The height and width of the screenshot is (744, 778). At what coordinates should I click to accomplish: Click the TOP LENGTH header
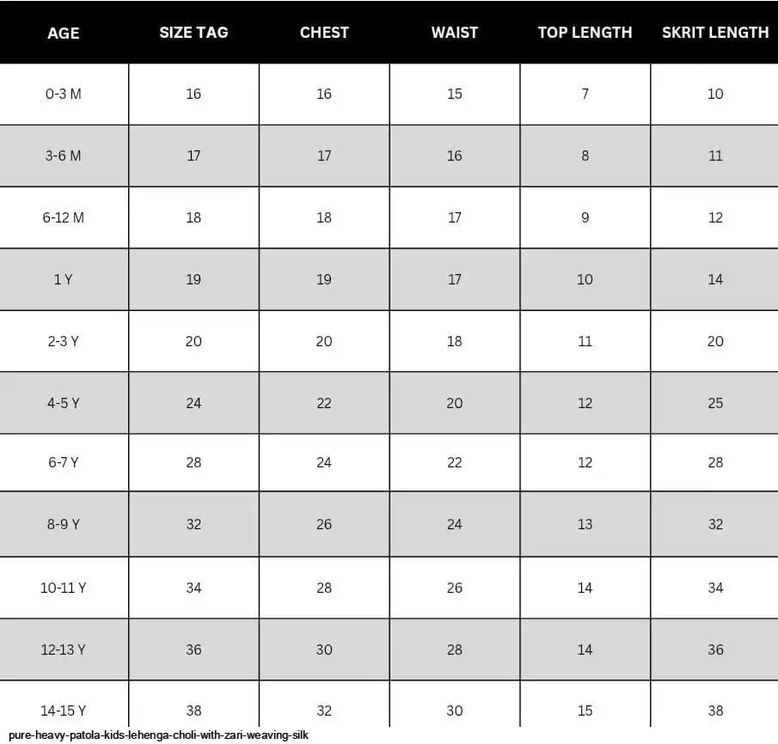coord(585,33)
